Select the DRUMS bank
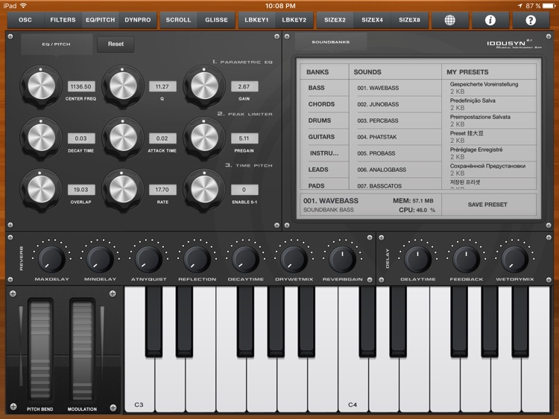 [x=324, y=121]
